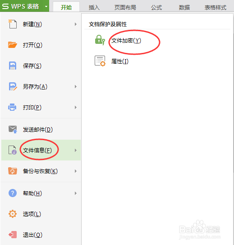Viewport: 234px width, 245px height.
Task: Expand the 帮助(H) submenu arrow
Action: tap(76, 193)
